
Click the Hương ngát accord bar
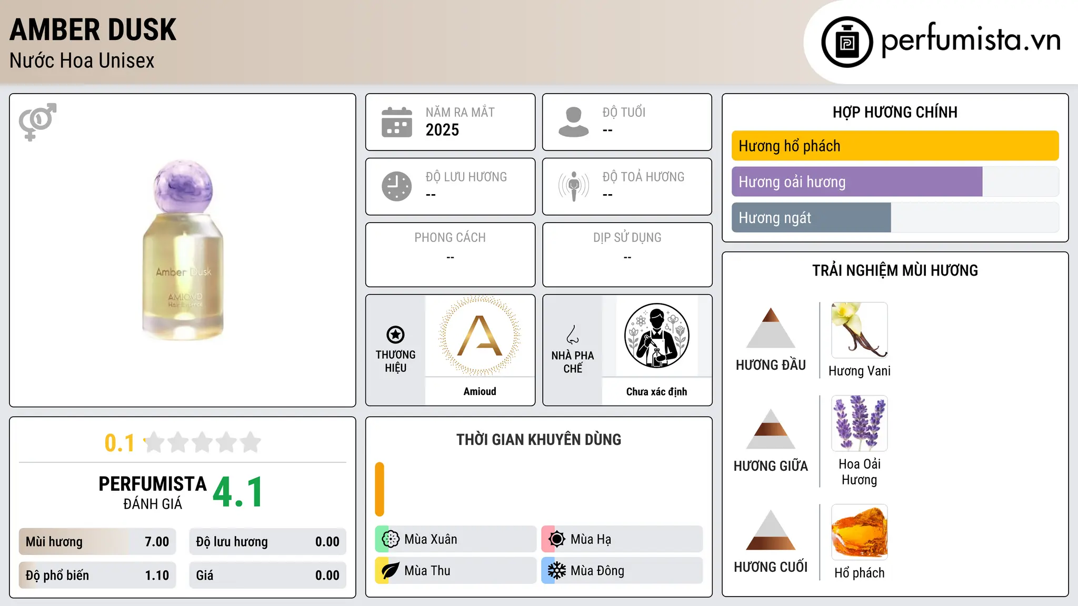[895, 217]
